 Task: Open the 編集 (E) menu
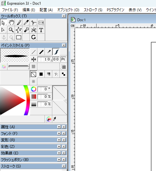[29, 10]
